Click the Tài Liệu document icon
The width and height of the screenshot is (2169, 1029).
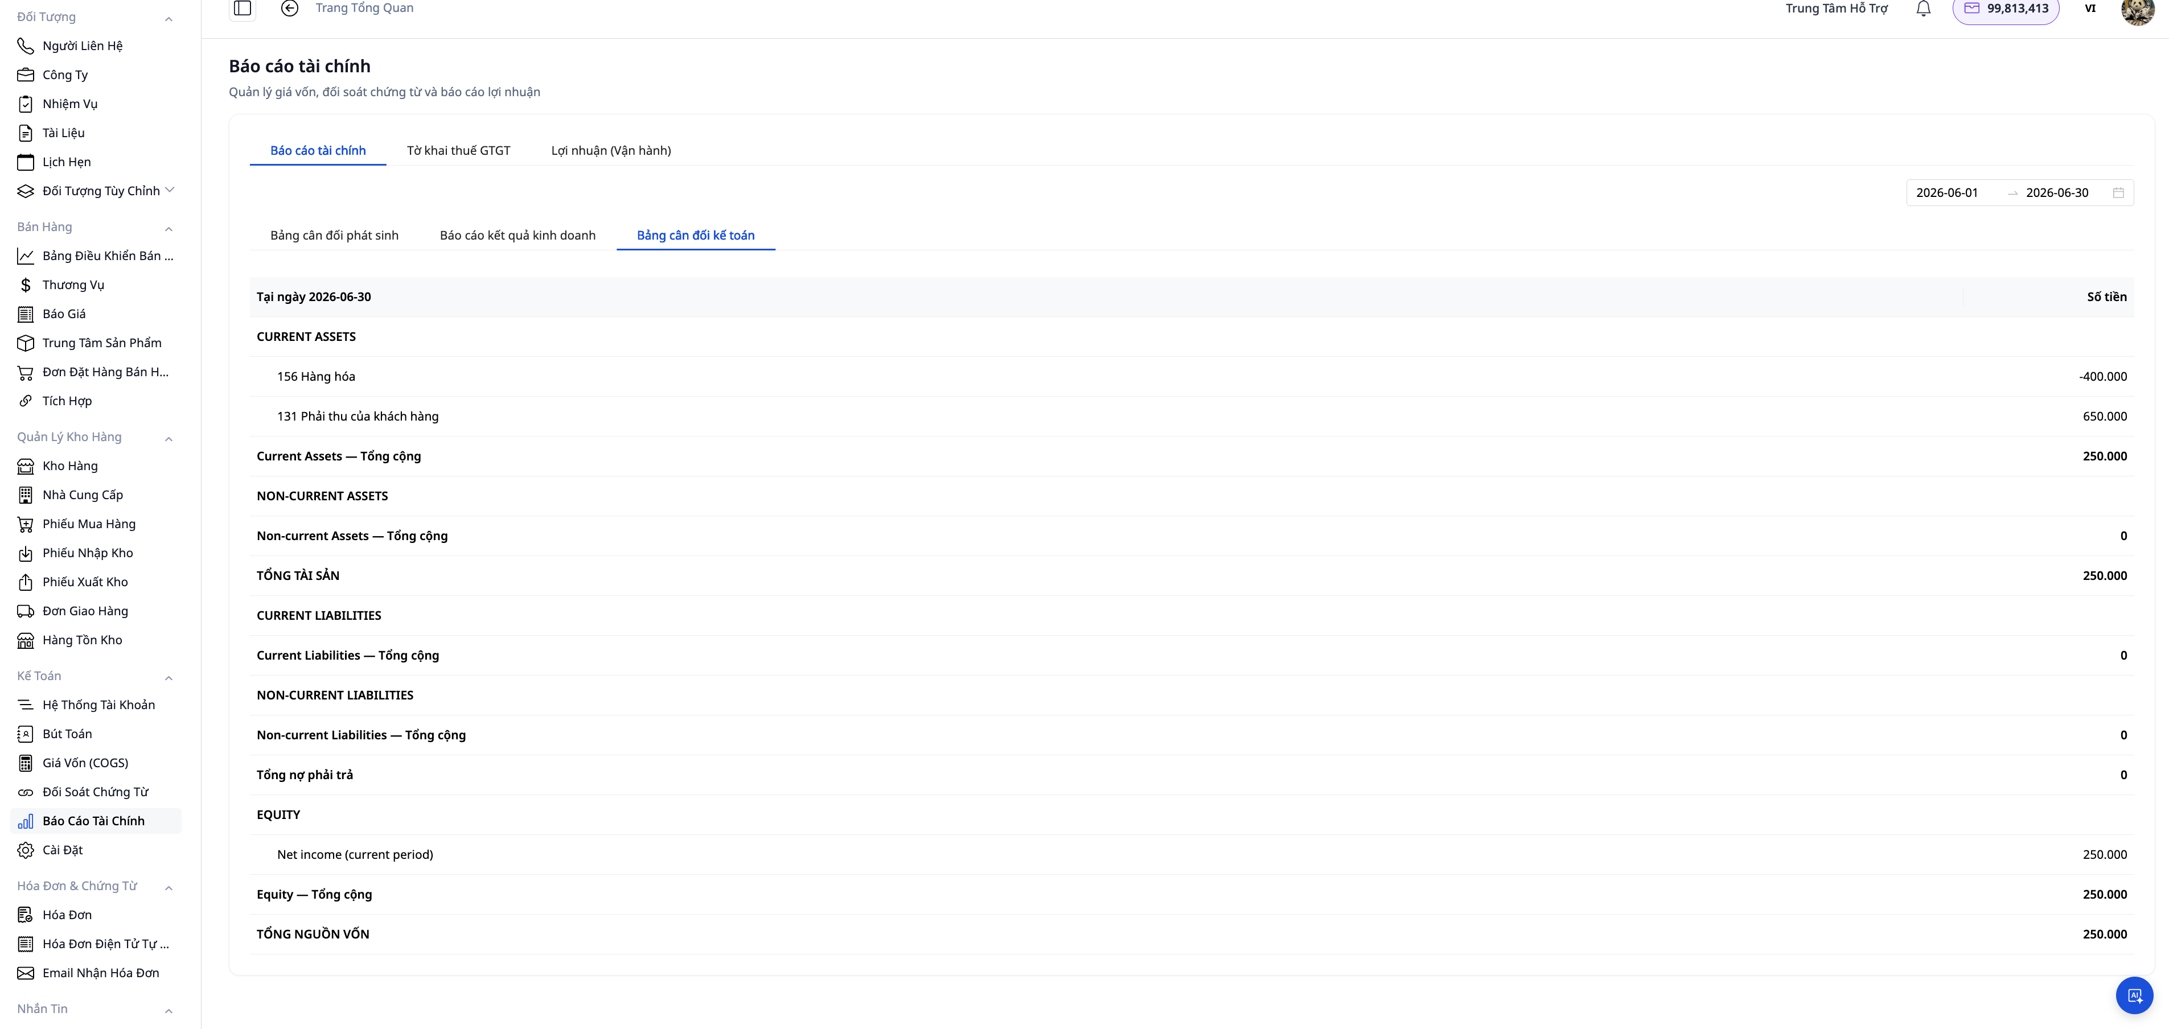[26, 133]
